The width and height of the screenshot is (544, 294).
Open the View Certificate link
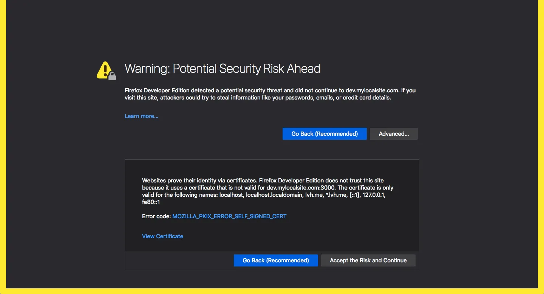coord(162,236)
